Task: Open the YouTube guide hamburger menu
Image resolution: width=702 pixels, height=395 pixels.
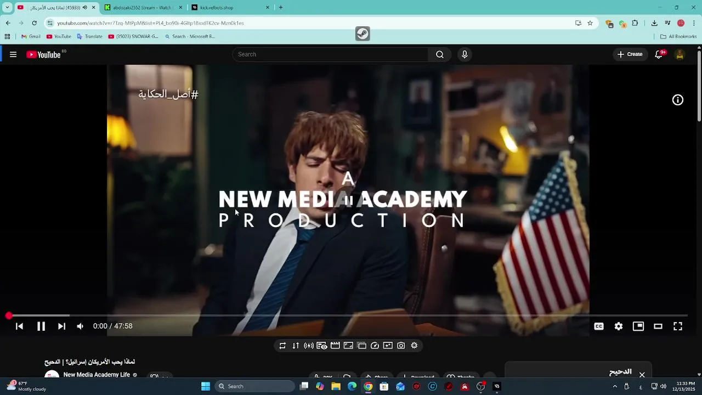Action: 13,54
